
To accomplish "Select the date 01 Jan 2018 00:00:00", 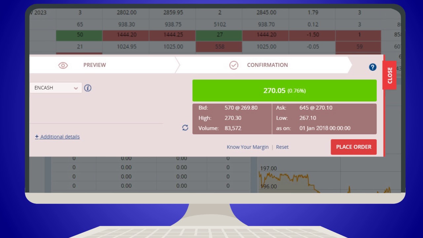I will [325, 128].
